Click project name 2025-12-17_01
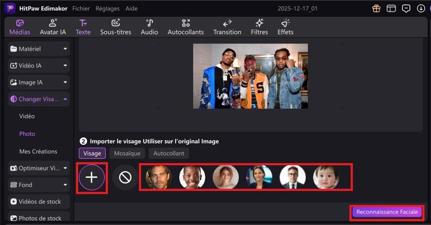Image resolution: width=431 pixels, height=225 pixels. [297, 9]
